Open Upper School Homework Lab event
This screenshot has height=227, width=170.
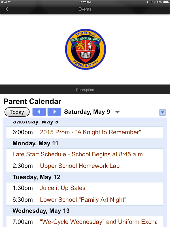80,166
